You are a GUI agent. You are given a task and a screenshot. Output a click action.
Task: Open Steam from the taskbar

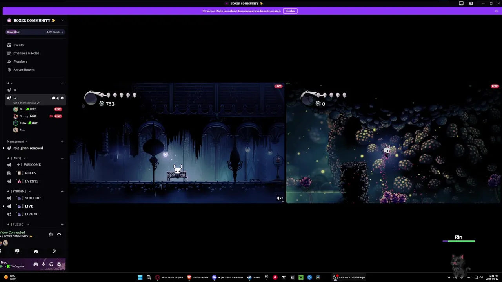tap(254, 277)
